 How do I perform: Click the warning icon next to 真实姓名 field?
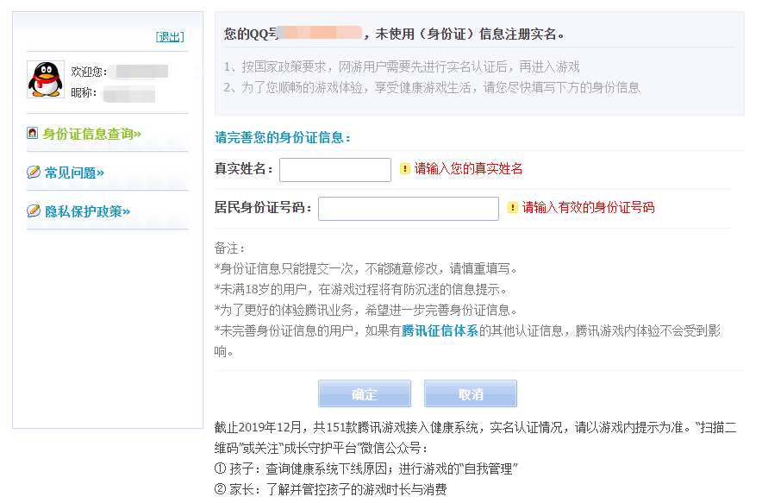pyautogui.click(x=404, y=169)
